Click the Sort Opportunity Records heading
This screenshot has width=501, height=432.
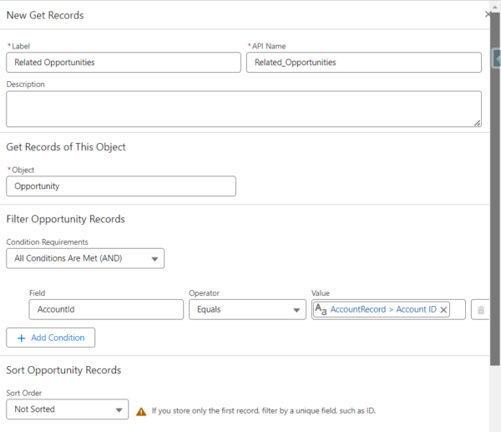pyautogui.click(x=63, y=370)
